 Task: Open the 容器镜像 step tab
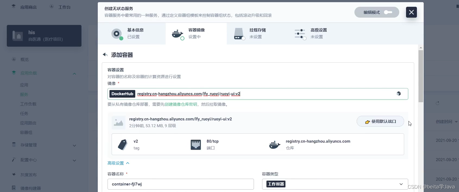click(x=196, y=34)
